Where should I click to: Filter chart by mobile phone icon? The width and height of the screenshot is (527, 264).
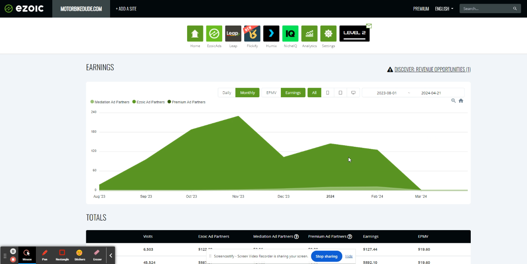coord(328,93)
